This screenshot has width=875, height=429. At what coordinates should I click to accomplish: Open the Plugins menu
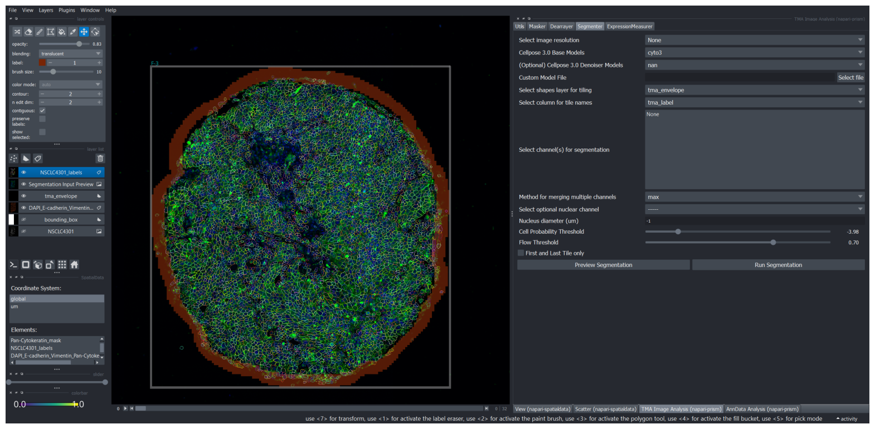coord(67,10)
